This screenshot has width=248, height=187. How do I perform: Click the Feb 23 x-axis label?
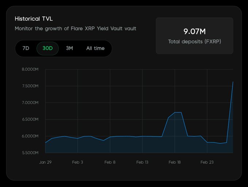click(207, 163)
